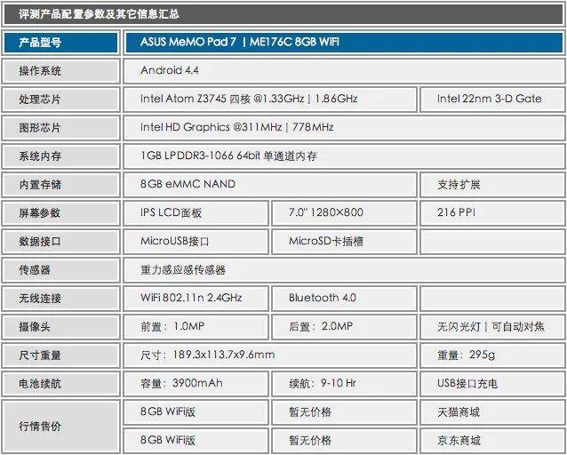Select the '操作系统' row label
This screenshot has width=567, height=455.
[x=60, y=71]
